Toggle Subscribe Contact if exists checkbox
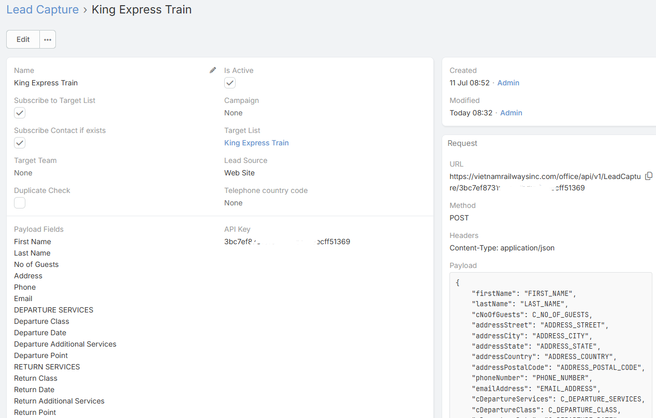The height and width of the screenshot is (418, 656). click(20, 143)
